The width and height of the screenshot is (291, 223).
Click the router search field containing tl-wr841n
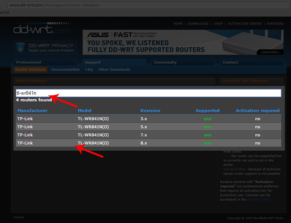pos(149,93)
